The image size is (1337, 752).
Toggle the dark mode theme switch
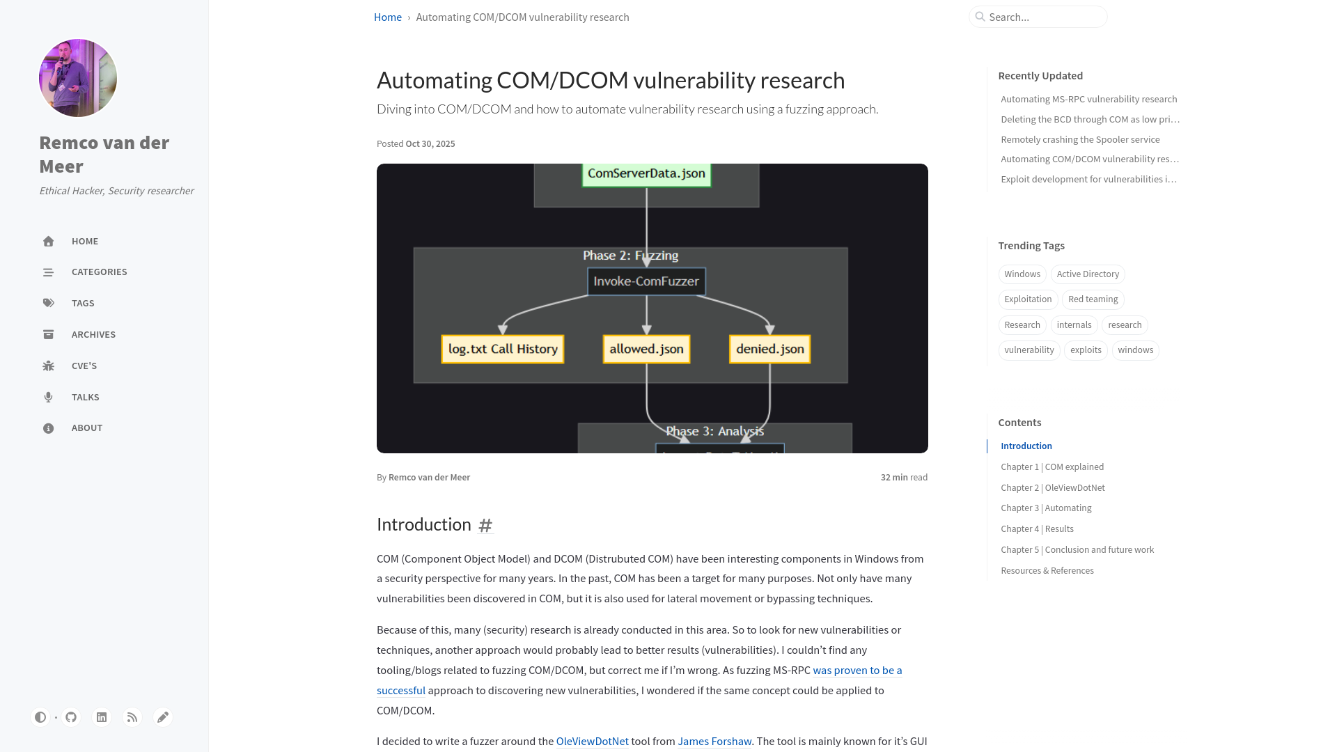[x=40, y=716]
